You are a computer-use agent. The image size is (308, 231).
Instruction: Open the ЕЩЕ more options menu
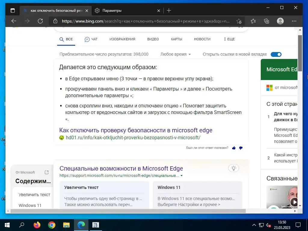tap(229, 39)
